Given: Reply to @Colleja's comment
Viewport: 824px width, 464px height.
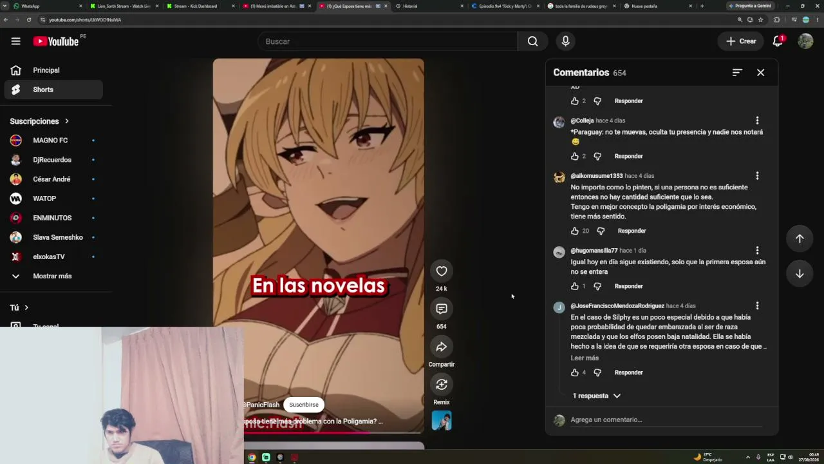Looking at the screenshot, I should coord(628,156).
